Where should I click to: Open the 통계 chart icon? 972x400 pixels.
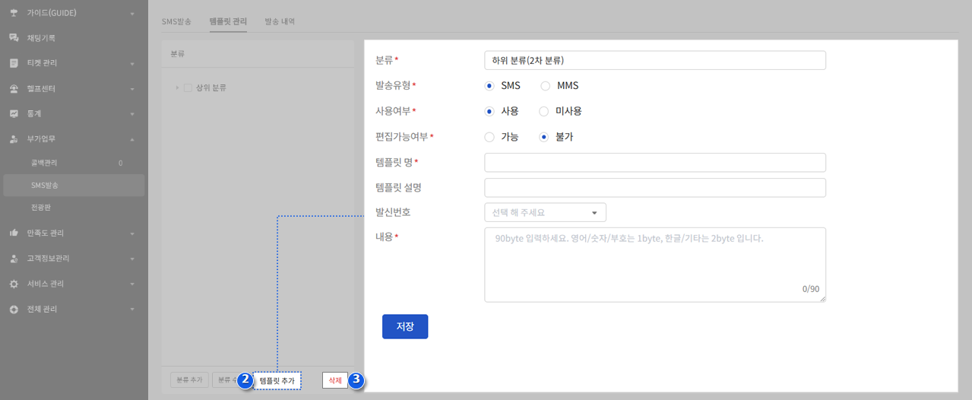[x=14, y=114]
